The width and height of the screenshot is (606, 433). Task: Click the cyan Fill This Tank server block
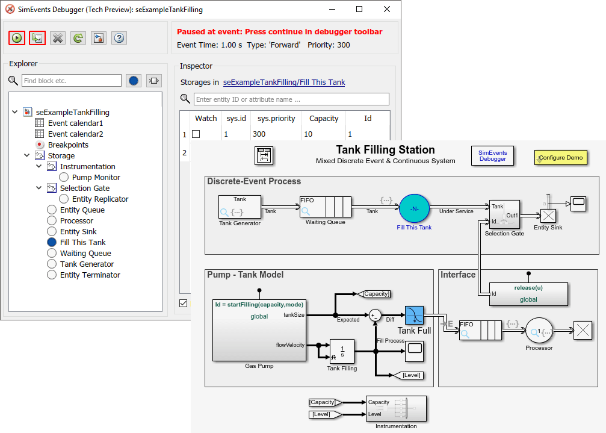coord(414,209)
